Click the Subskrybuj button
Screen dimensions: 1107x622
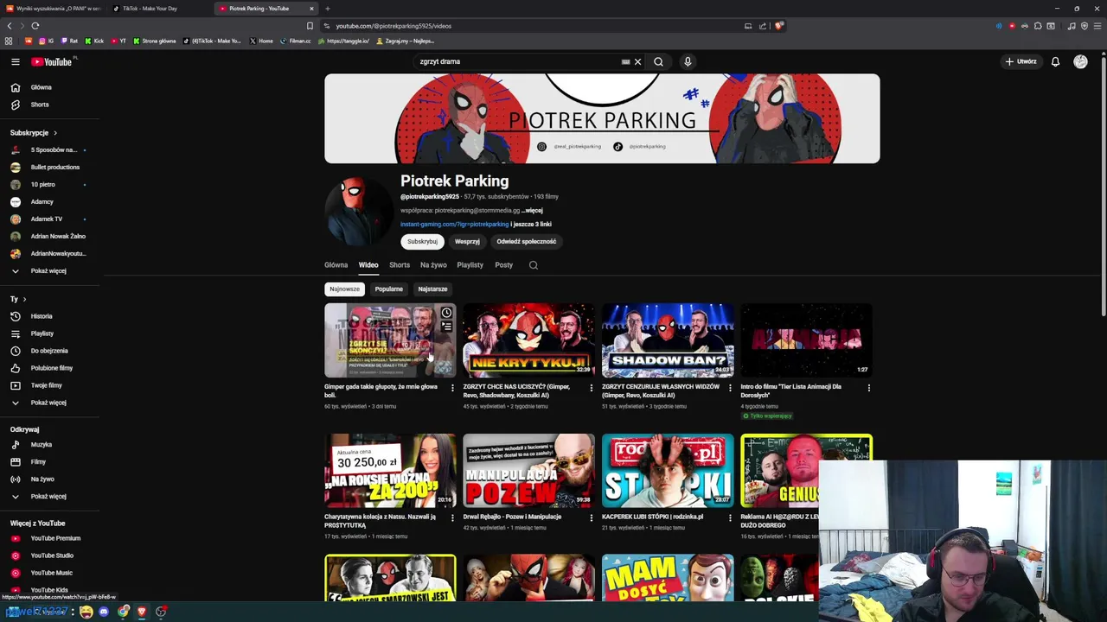[422, 242]
